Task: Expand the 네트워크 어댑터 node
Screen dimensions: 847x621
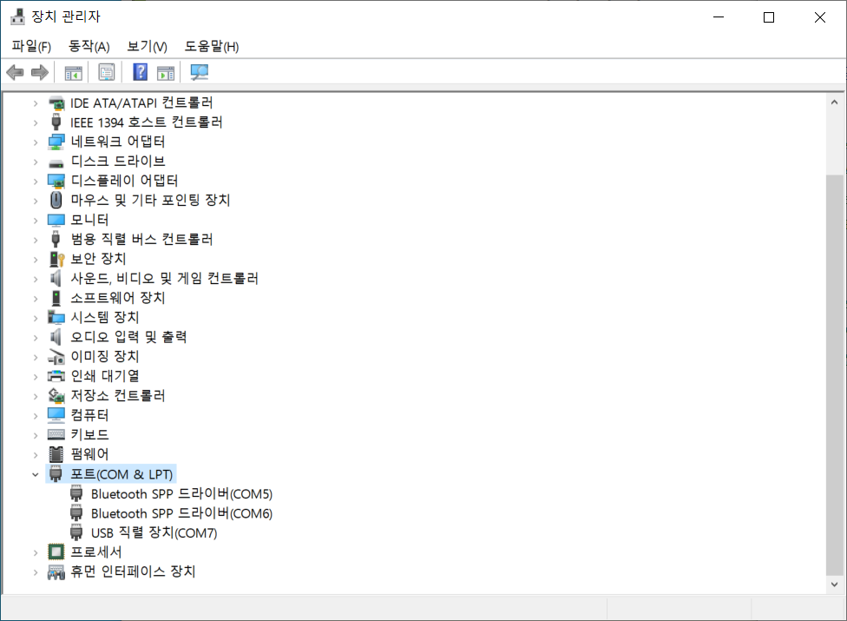Action: (35, 142)
